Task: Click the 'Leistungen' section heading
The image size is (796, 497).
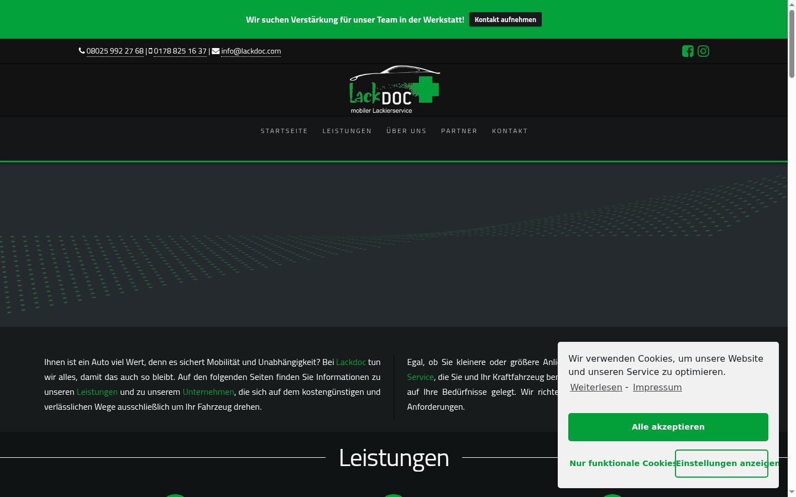Action: pyautogui.click(x=394, y=458)
